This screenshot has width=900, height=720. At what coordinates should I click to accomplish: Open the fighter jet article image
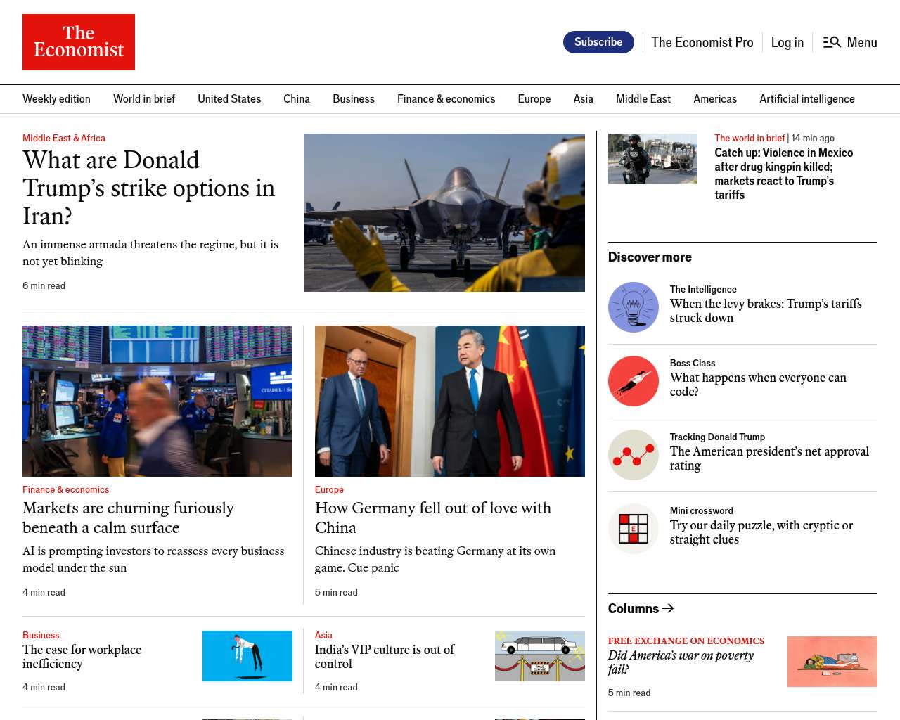coord(444,212)
